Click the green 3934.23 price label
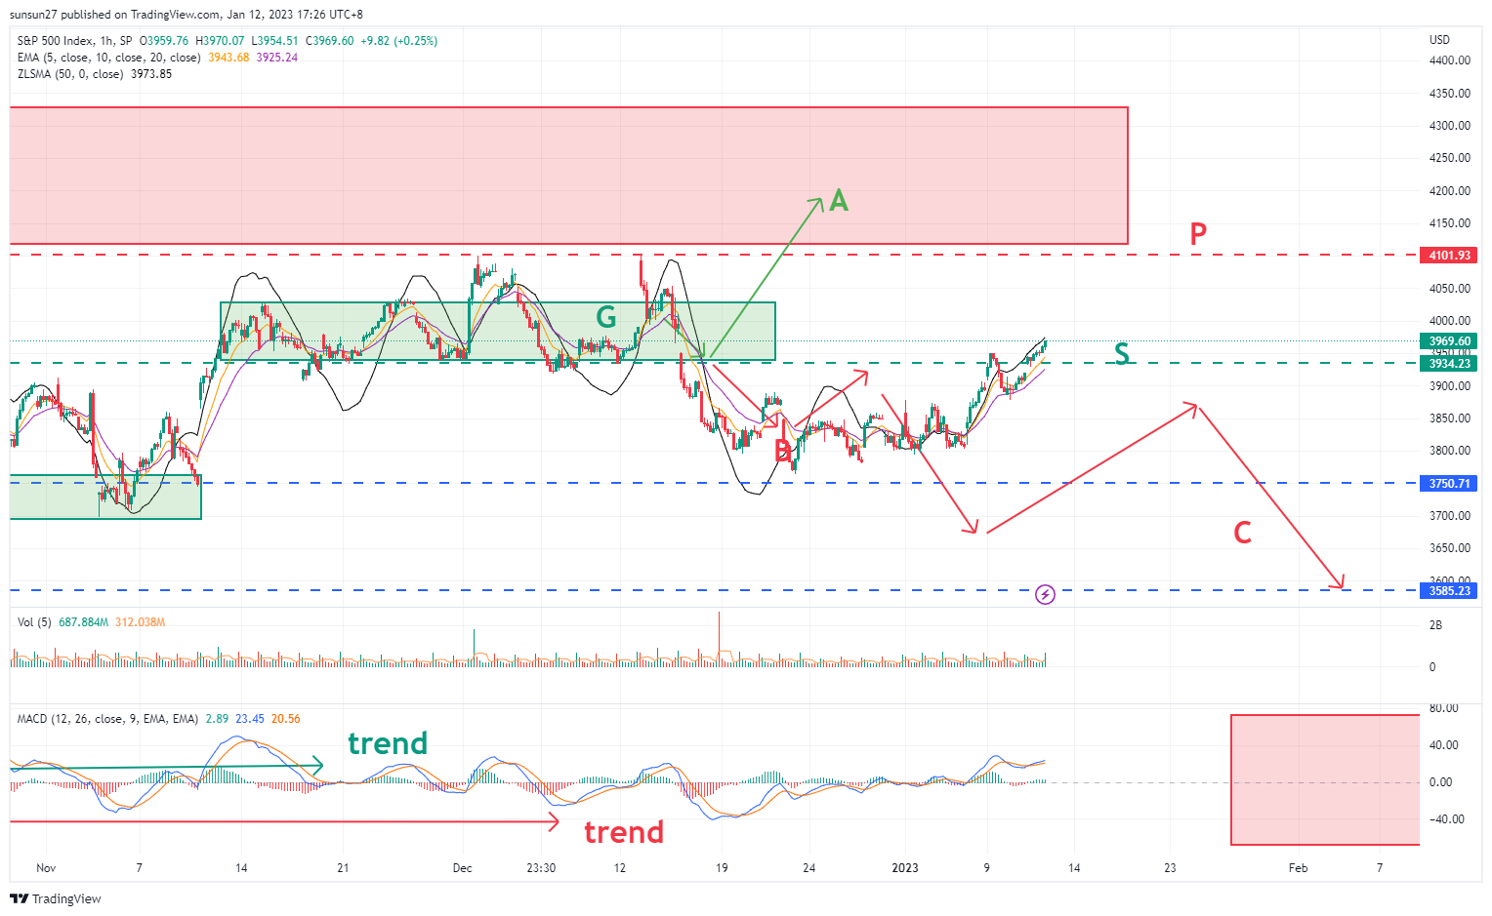 point(1449,364)
